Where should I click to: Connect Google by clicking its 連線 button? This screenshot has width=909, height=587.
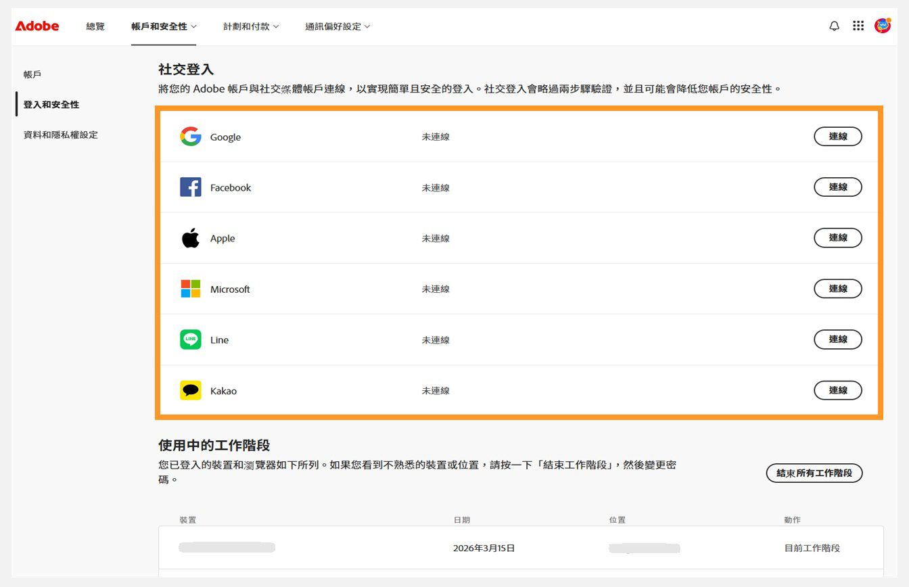[838, 136]
